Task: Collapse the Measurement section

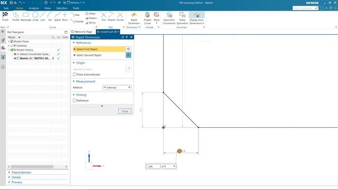Action: 74,81
